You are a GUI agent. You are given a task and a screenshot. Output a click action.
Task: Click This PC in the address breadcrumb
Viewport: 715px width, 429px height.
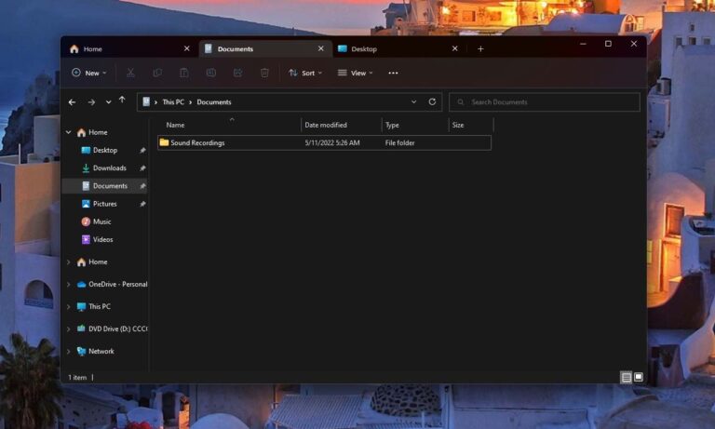(x=173, y=102)
